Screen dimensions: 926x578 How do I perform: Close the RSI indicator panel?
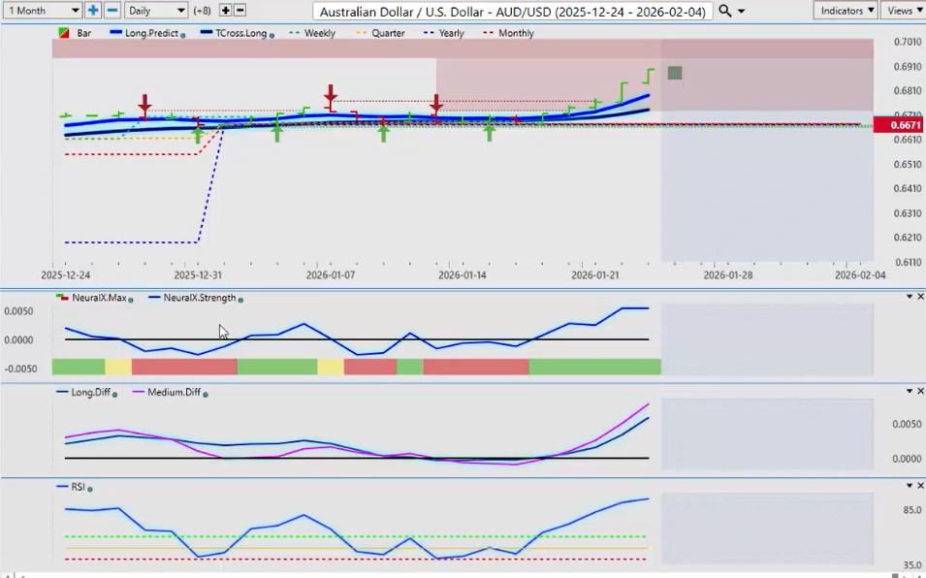[x=920, y=485]
